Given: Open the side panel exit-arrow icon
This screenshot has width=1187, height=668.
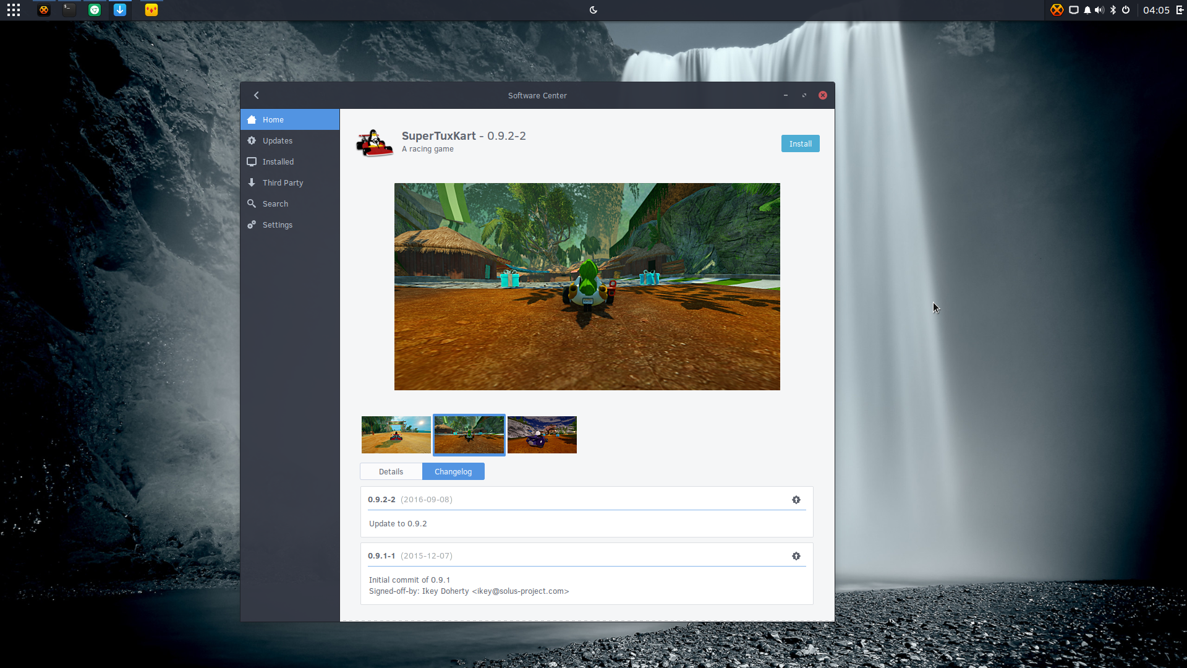Looking at the screenshot, I should click(1180, 10).
